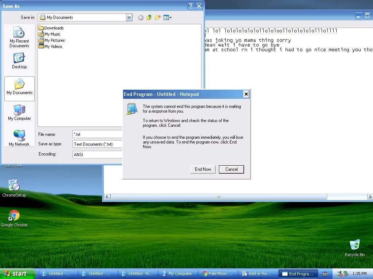Switch to Add or Remove taskbar button

coord(258,274)
